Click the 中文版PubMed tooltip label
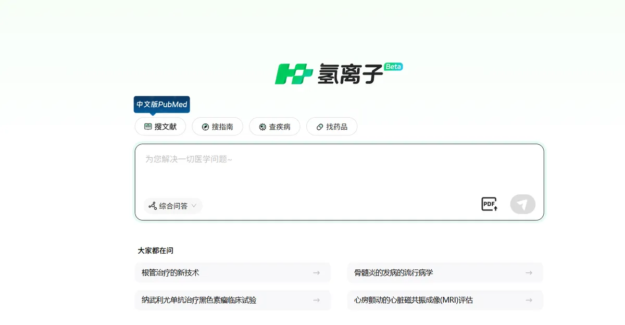This screenshot has width=625, height=325. (x=161, y=104)
